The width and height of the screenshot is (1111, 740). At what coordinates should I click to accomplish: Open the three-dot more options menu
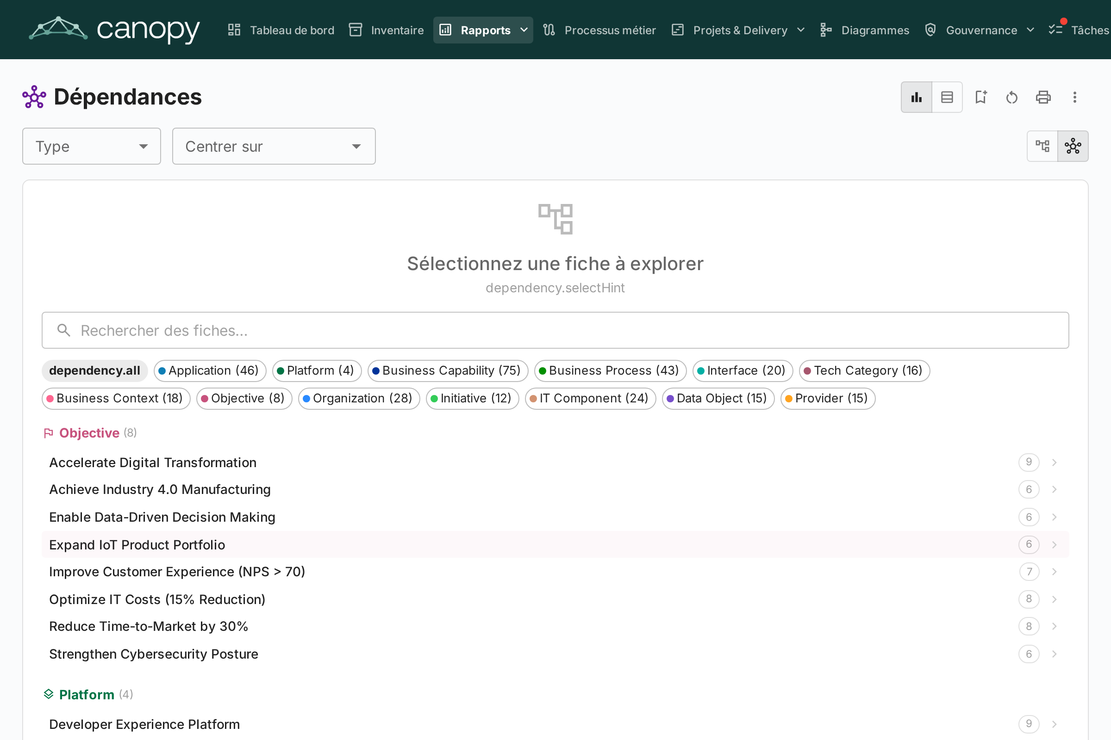click(1074, 97)
